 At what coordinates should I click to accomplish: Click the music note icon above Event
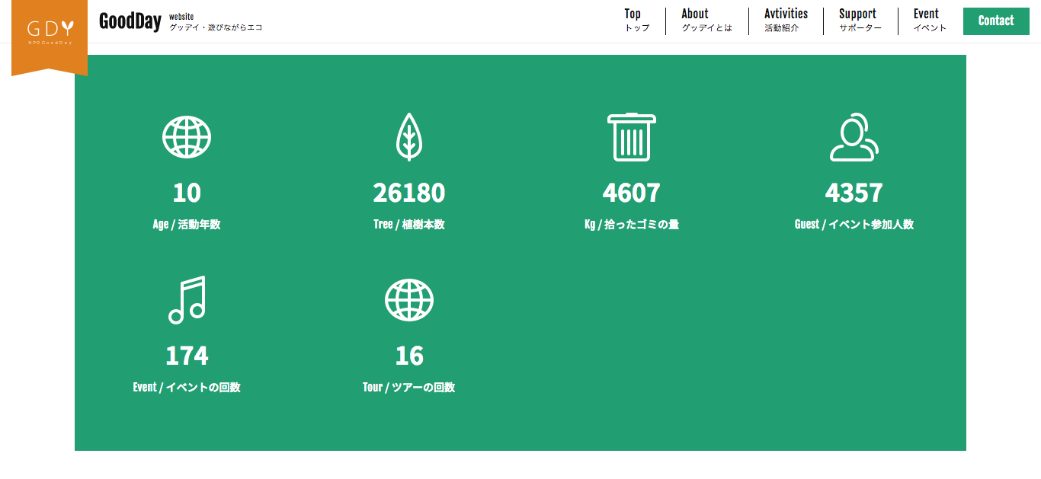coord(187,300)
